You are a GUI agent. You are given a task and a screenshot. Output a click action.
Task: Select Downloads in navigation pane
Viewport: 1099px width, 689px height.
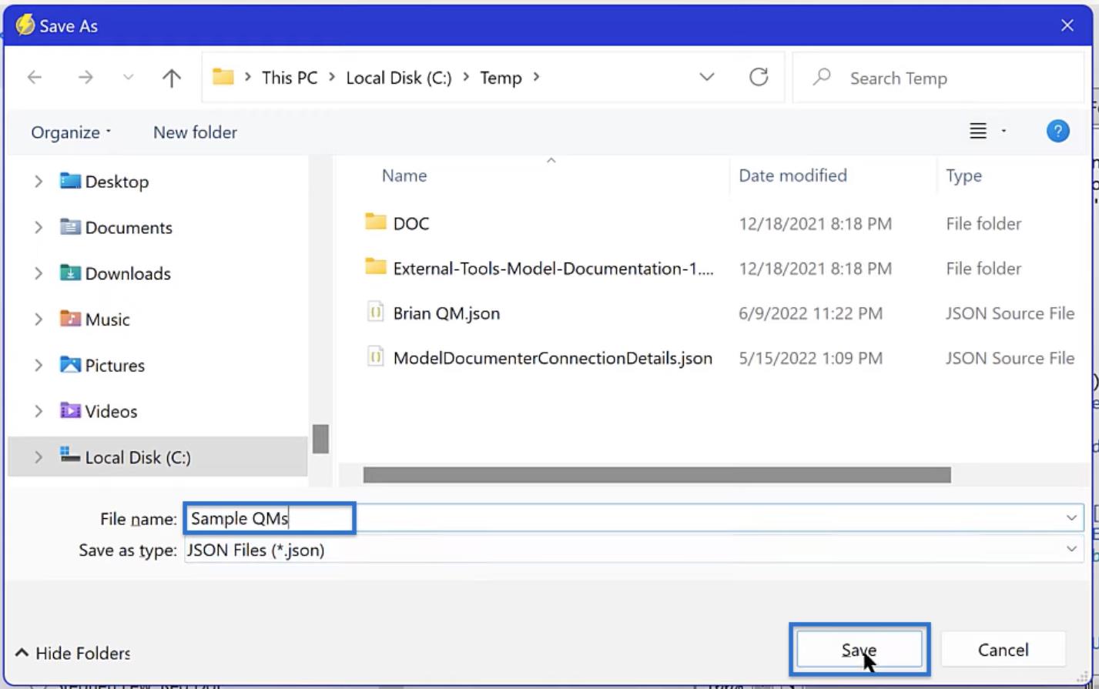(128, 273)
